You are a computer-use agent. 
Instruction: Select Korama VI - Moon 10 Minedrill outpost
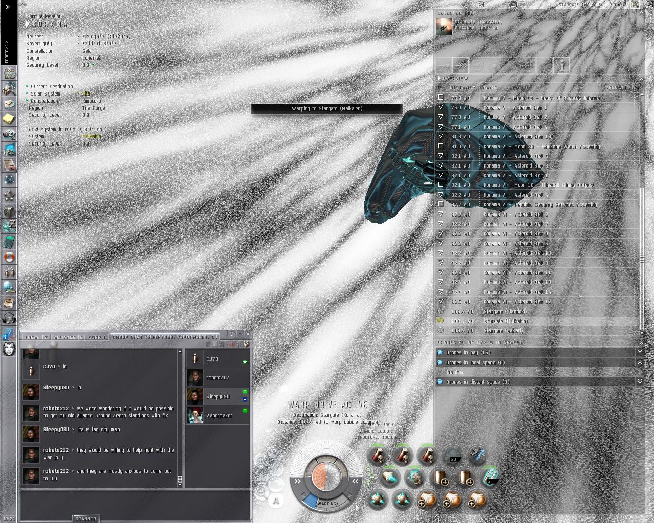[x=537, y=185]
